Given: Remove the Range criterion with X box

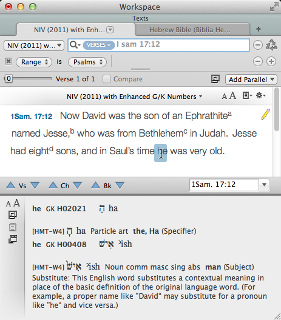Looking at the screenshot, I should pos(8,61).
